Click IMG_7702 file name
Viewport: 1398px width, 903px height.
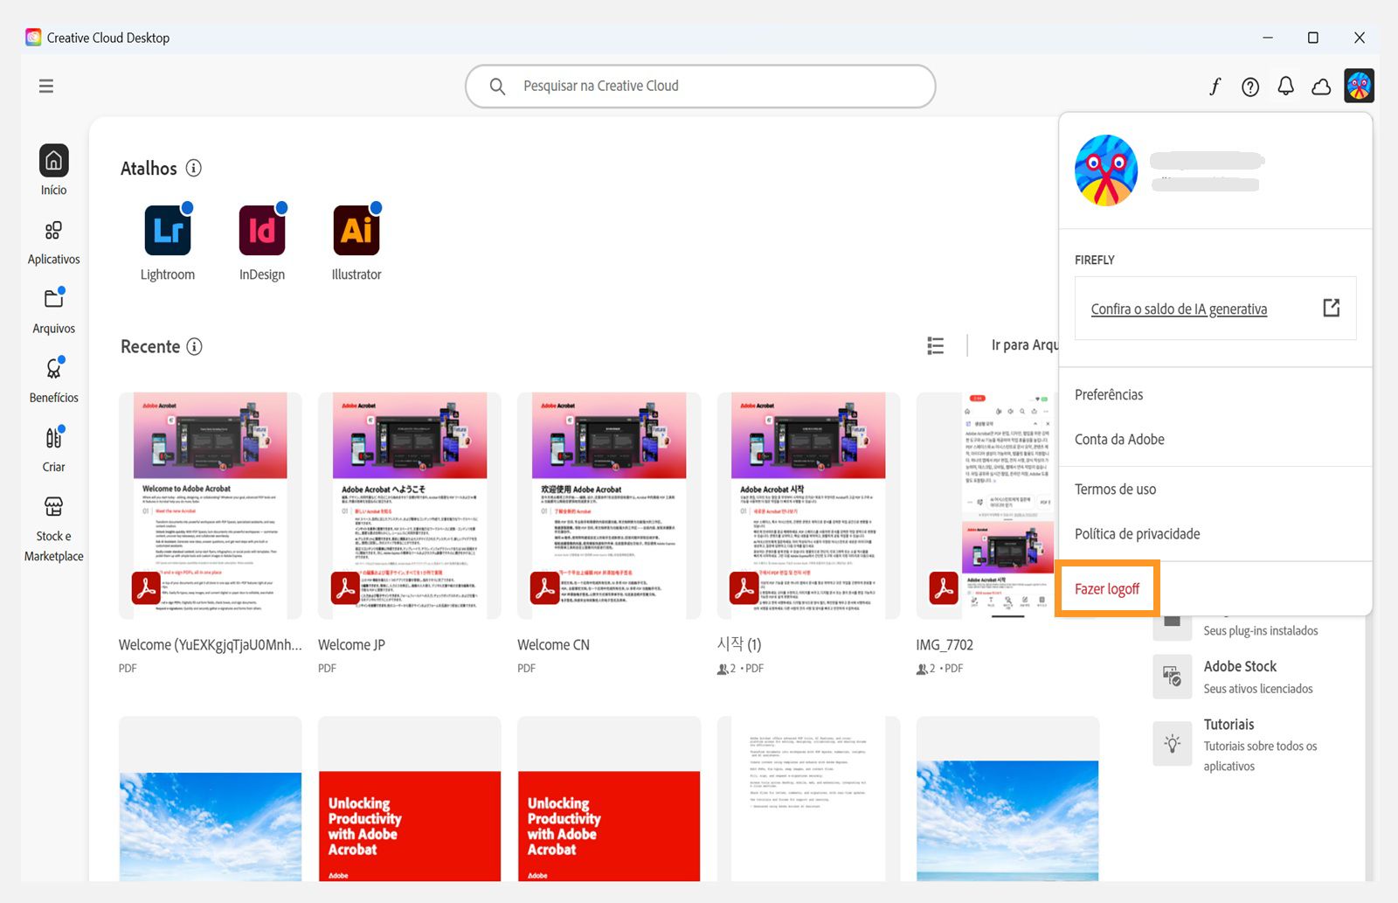(x=945, y=645)
